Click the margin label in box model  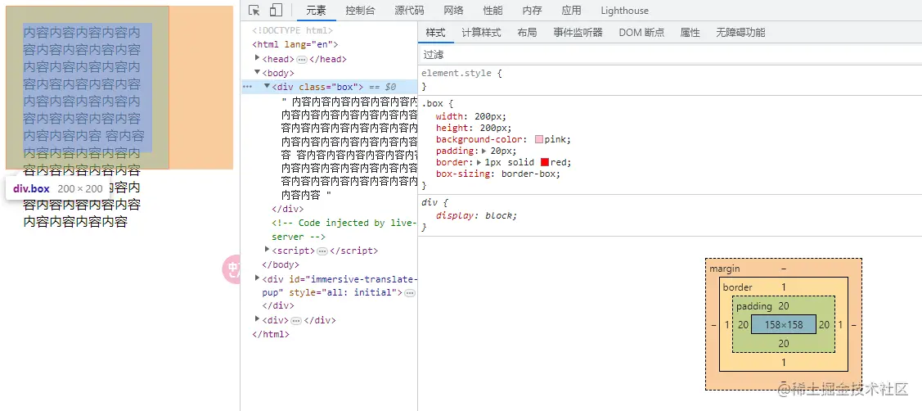725,269
